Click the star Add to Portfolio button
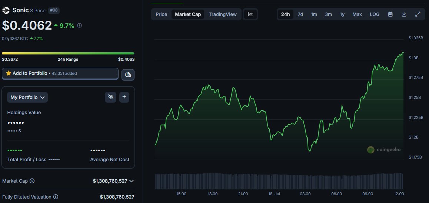This screenshot has height=203, width=429. tap(60, 74)
